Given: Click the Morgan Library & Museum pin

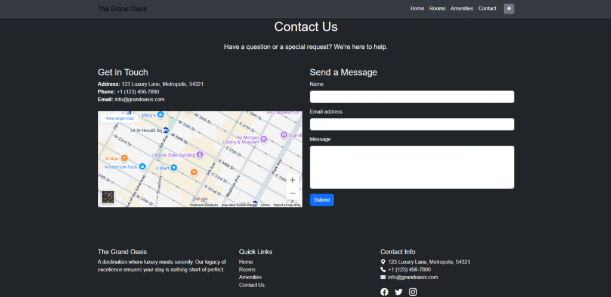Looking at the screenshot, I should click(x=264, y=139).
